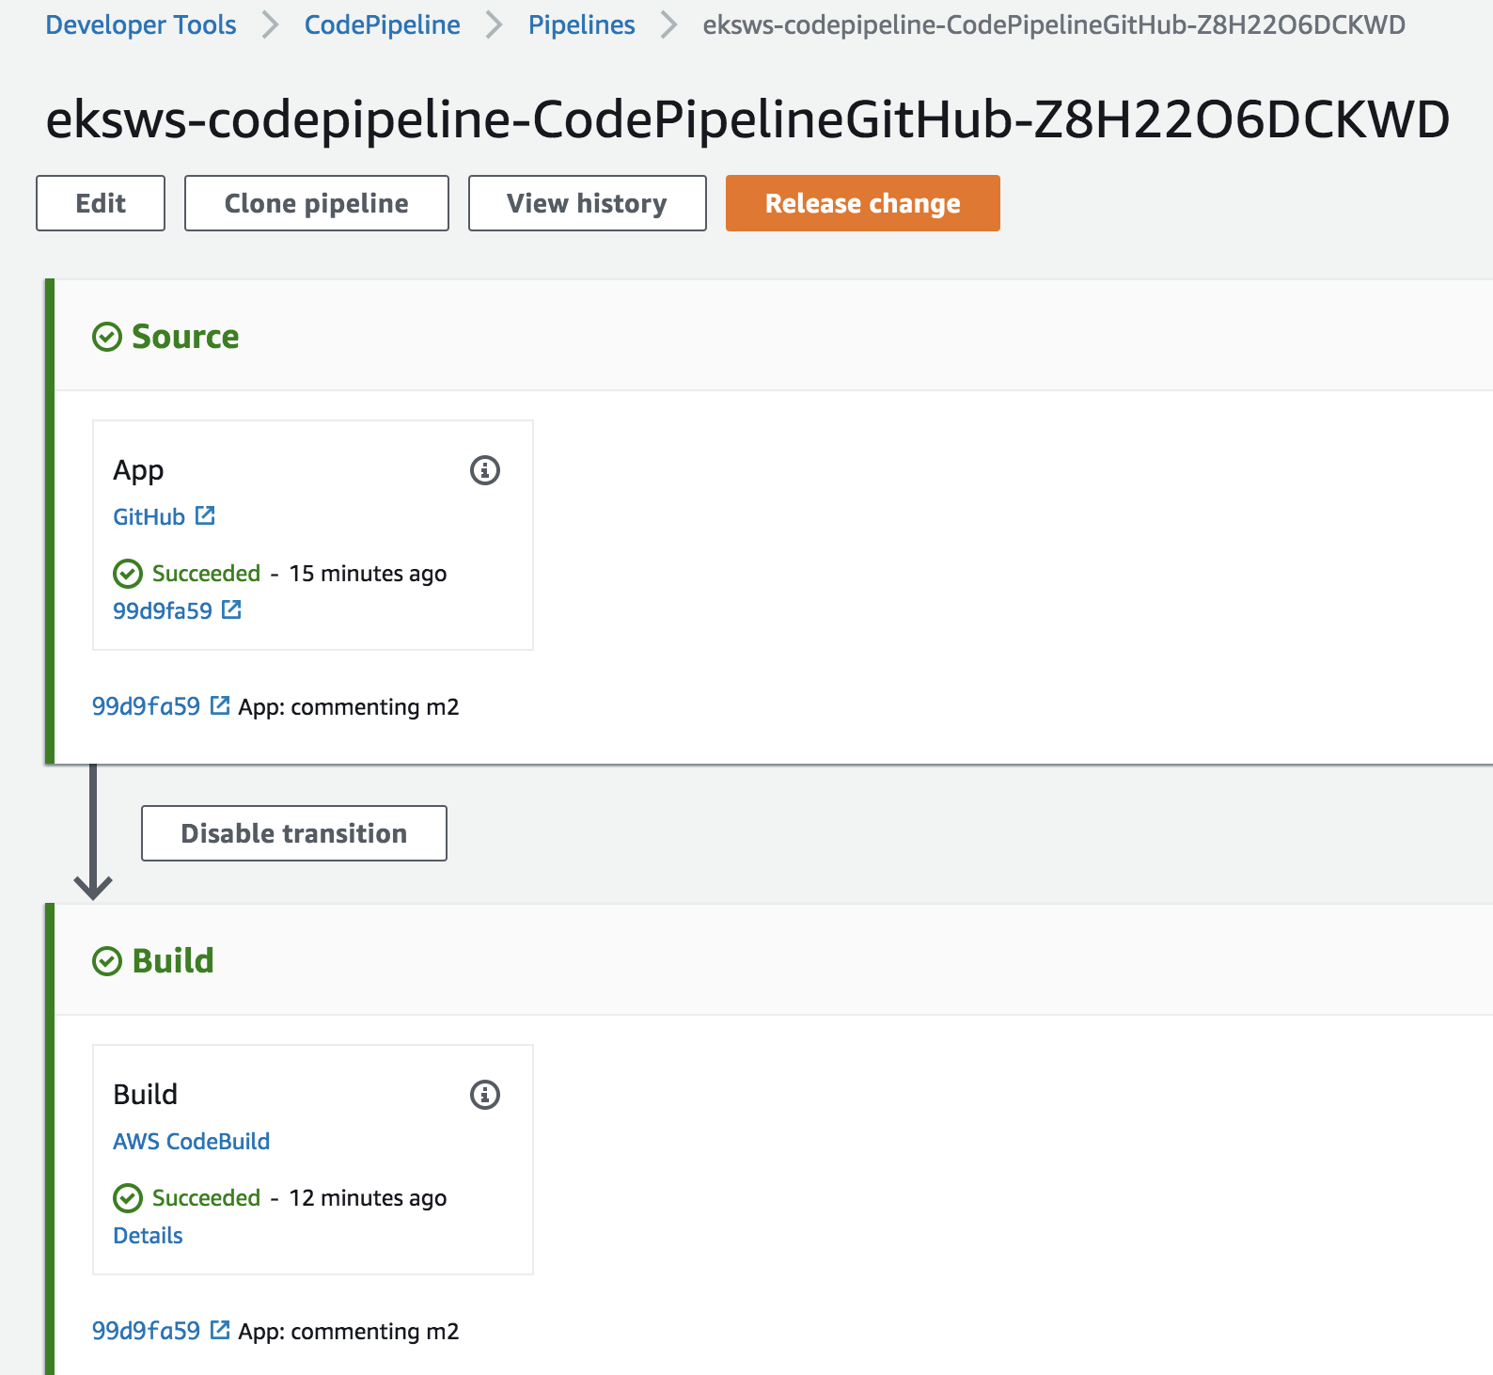
Task: Show info for the Build action
Action: (x=485, y=1095)
